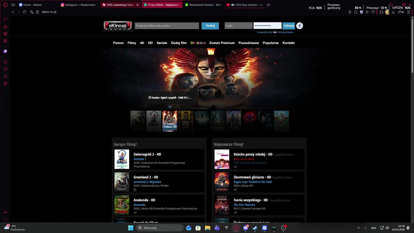Open the Easy Setup sliders icon
The width and height of the screenshot is (414, 233).
(x=409, y=12)
